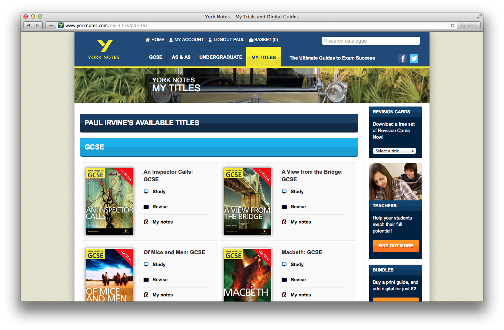The image size is (504, 330).
Task: Click the Reader button in address bar
Action: tap(469, 25)
